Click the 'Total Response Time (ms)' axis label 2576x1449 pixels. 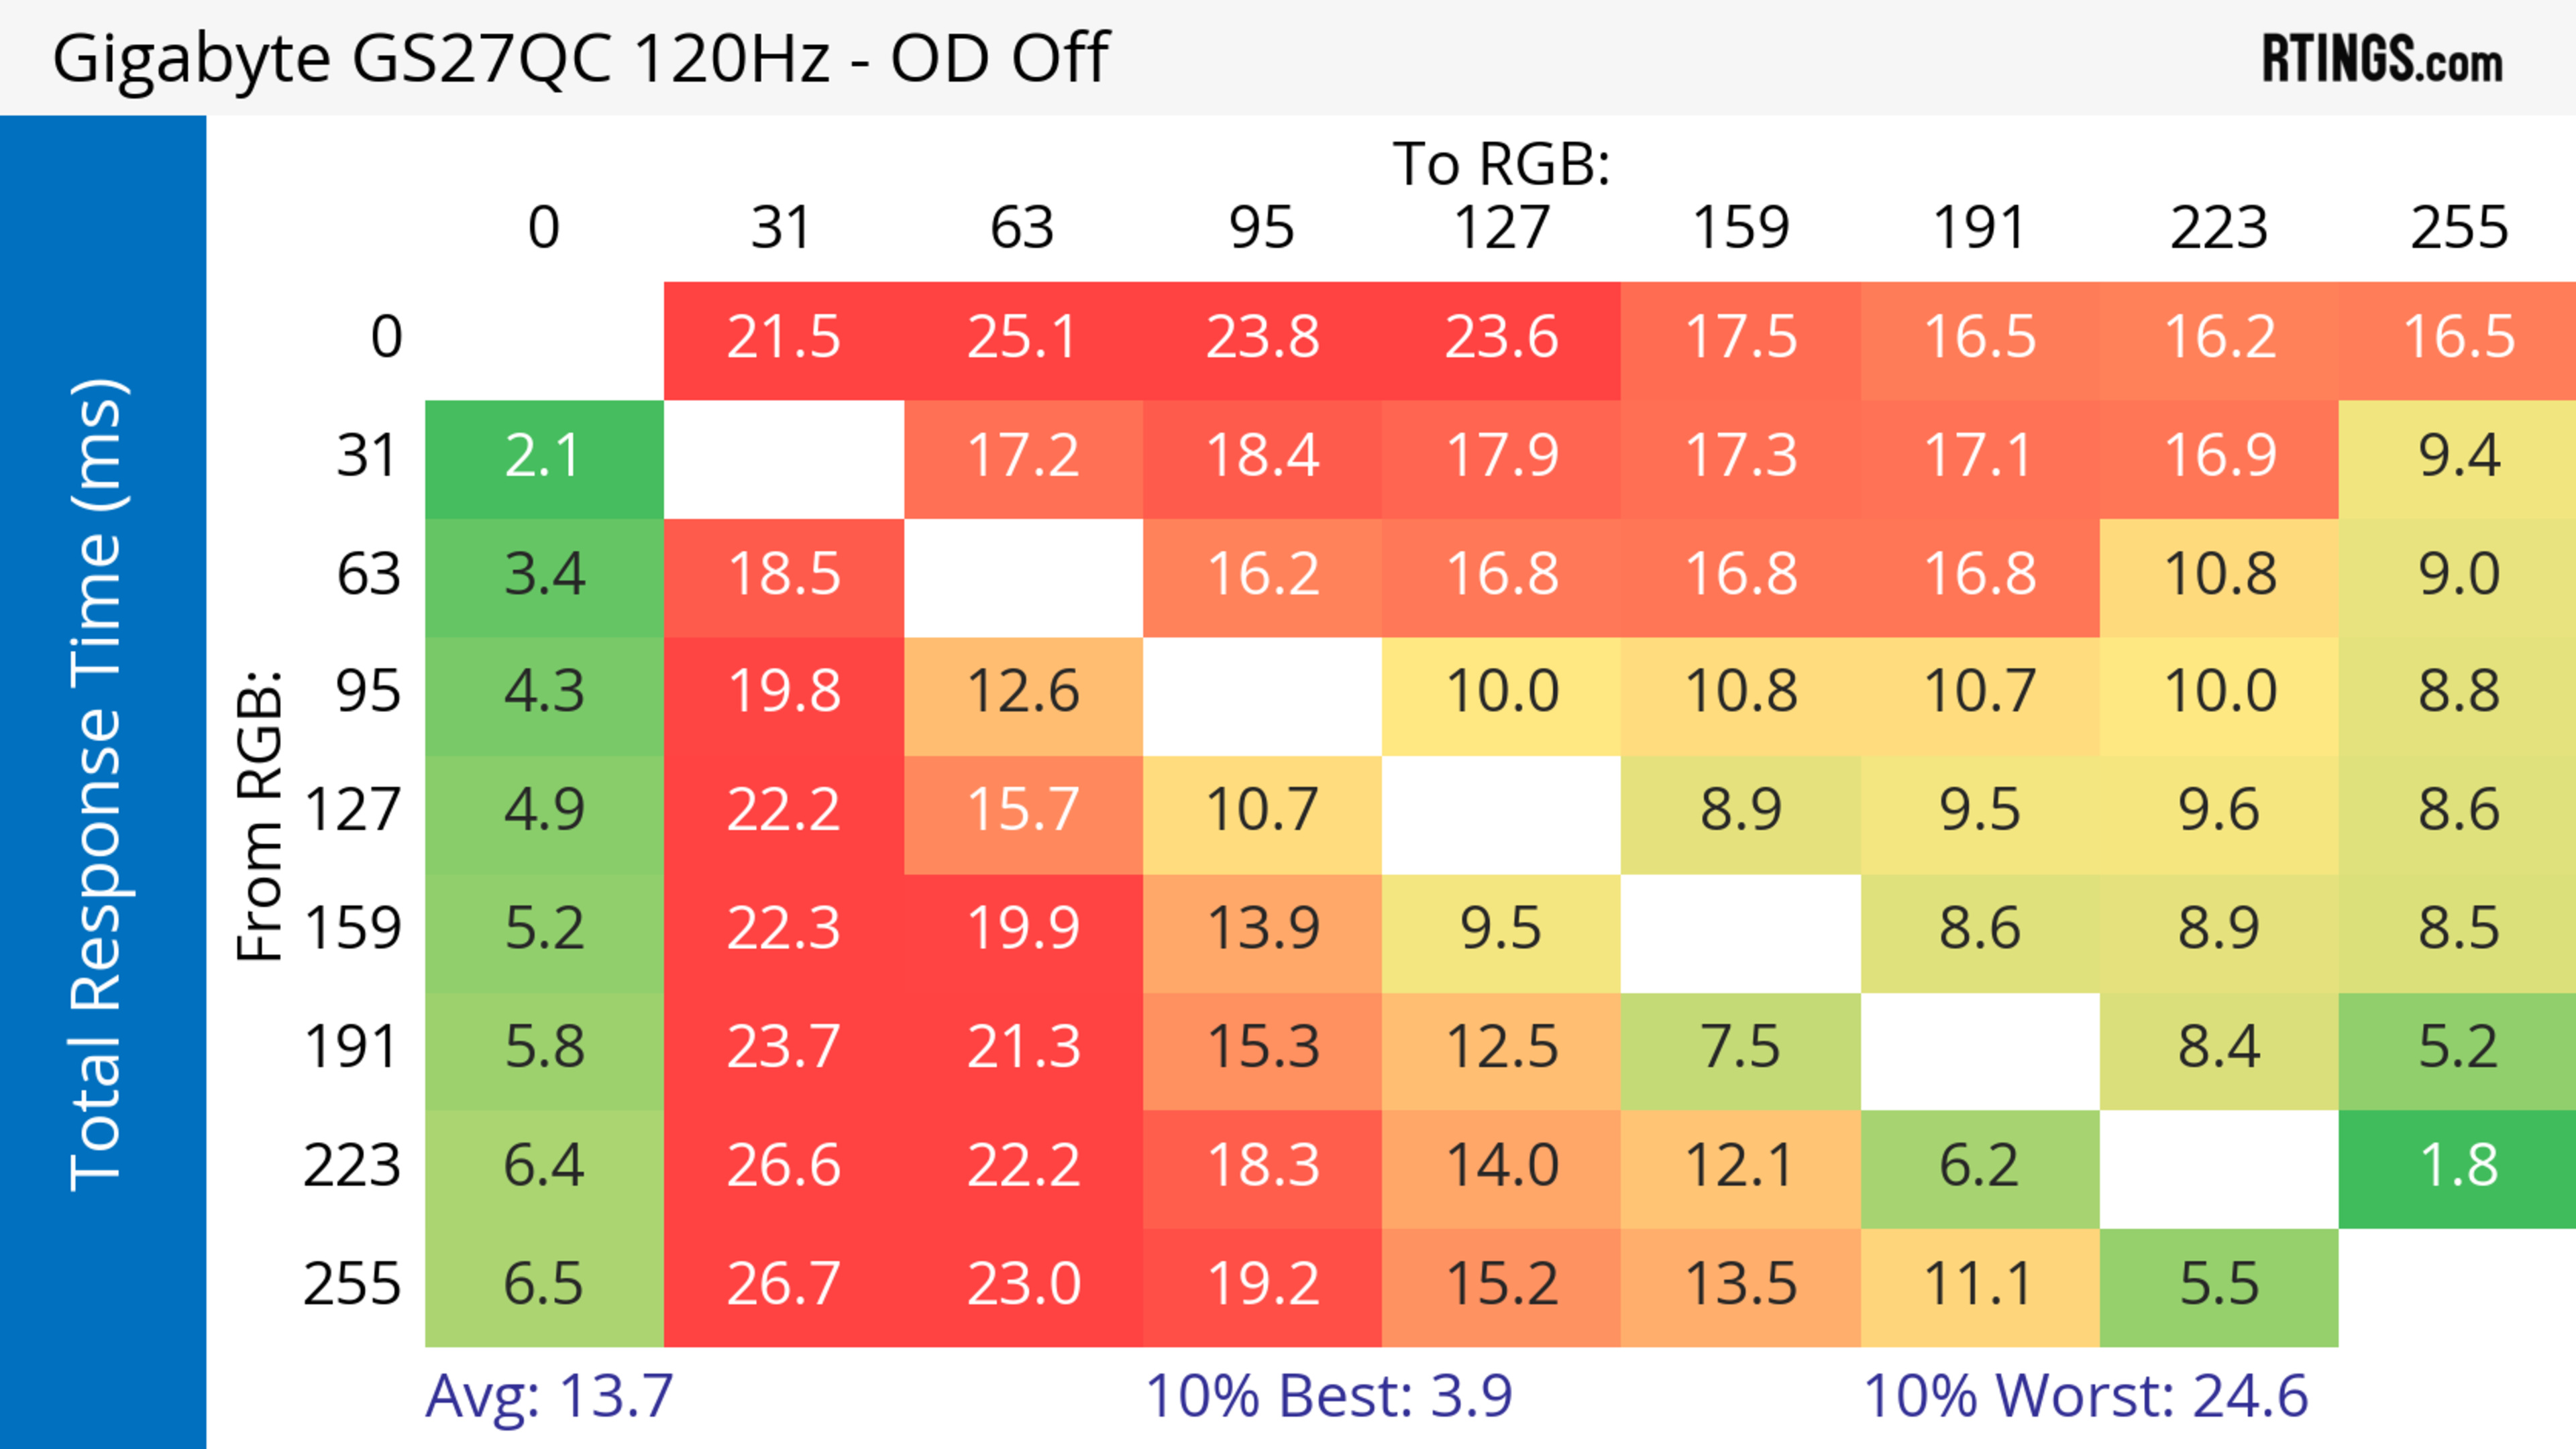click(98, 785)
